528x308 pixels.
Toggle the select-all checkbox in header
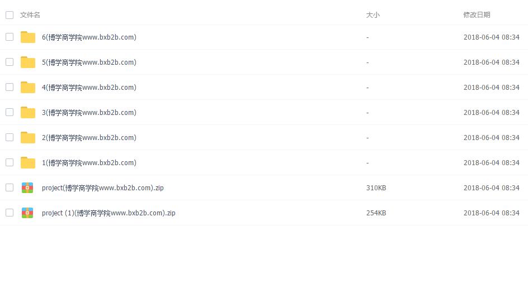pyautogui.click(x=10, y=15)
